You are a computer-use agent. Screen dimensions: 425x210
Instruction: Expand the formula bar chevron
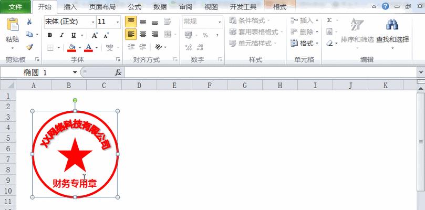(421, 72)
